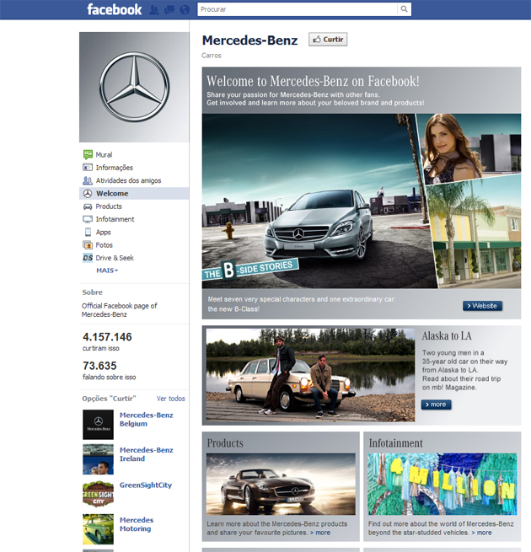531x552 pixels.
Task: Click the Mural speech-bubble icon
Action: [88, 154]
